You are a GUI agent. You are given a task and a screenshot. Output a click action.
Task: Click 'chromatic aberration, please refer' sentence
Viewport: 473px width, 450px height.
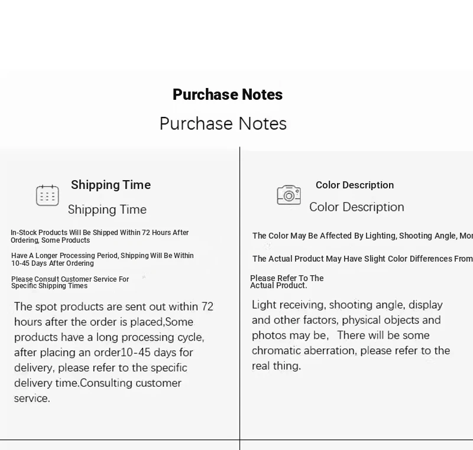tap(351, 351)
